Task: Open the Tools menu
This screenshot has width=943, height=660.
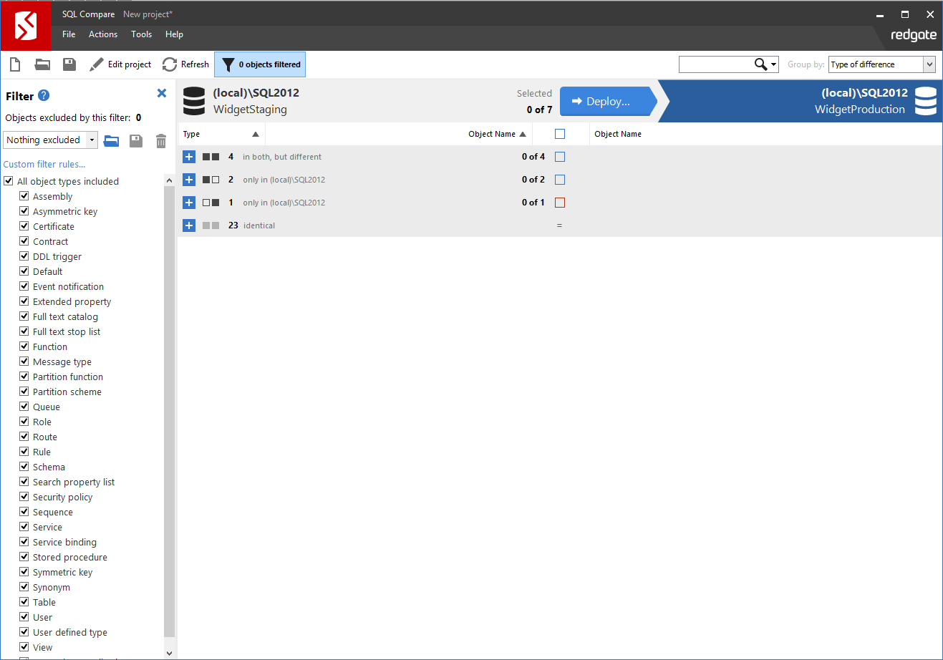Action: click(141, 34)
